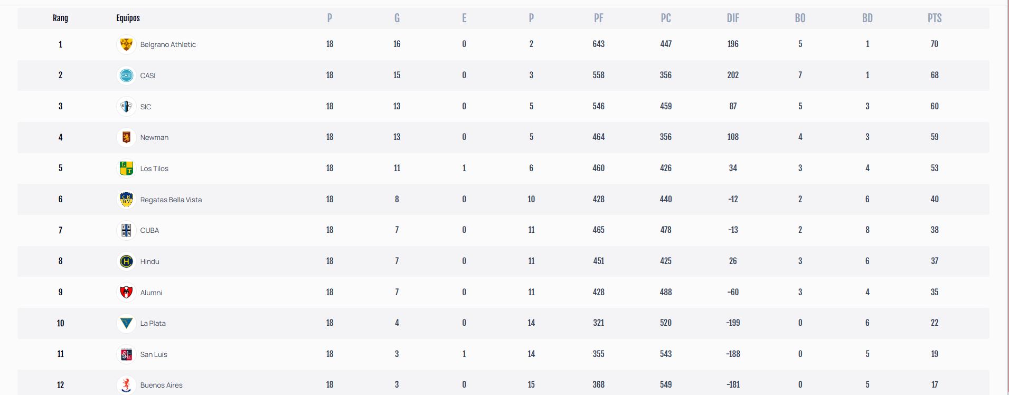The width and height of the screenshot is (1009, 395).
Task: Click the Alumni red shield logo
Action: [126, 293]
